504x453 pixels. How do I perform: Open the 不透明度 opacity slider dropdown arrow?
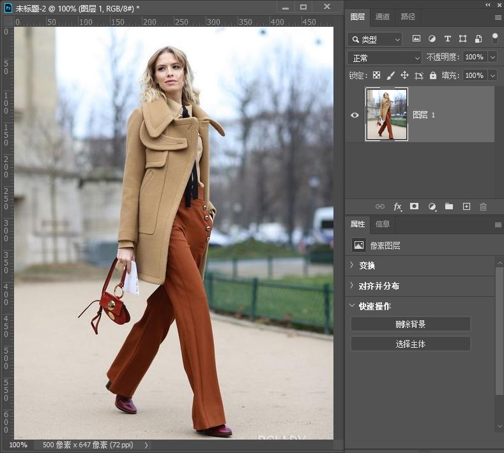(x=493, y=57)
